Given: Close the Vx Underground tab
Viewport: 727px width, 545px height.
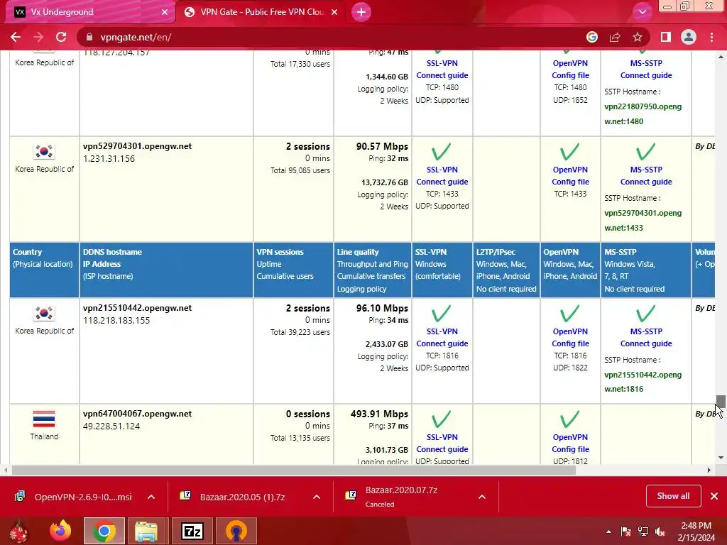Looking at the screenshot, I should coord(165,12).
